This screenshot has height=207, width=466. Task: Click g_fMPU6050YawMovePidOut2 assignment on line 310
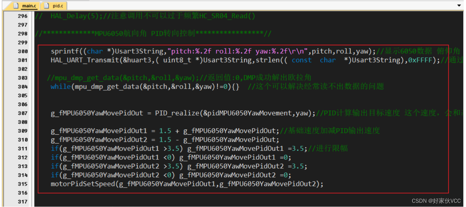coord(165,140)
